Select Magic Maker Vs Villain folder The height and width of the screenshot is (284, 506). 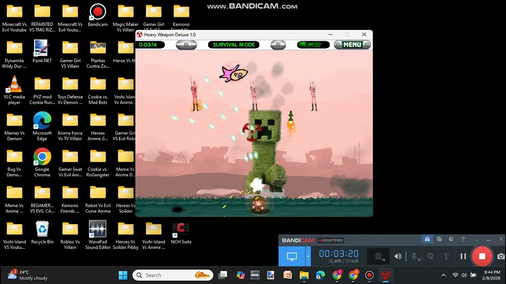[x=125, y=18]
